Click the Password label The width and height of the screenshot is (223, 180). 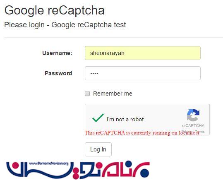click(58, 73)
